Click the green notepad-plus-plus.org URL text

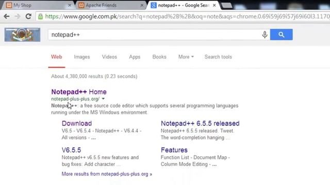(x=75, y=99)
